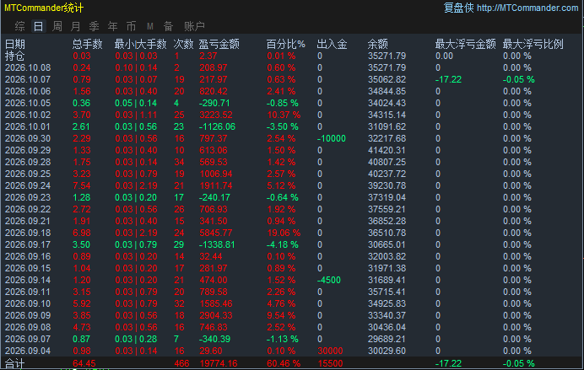Click the 出入金 column header
The image size is (584, 370).
point(332,45)
